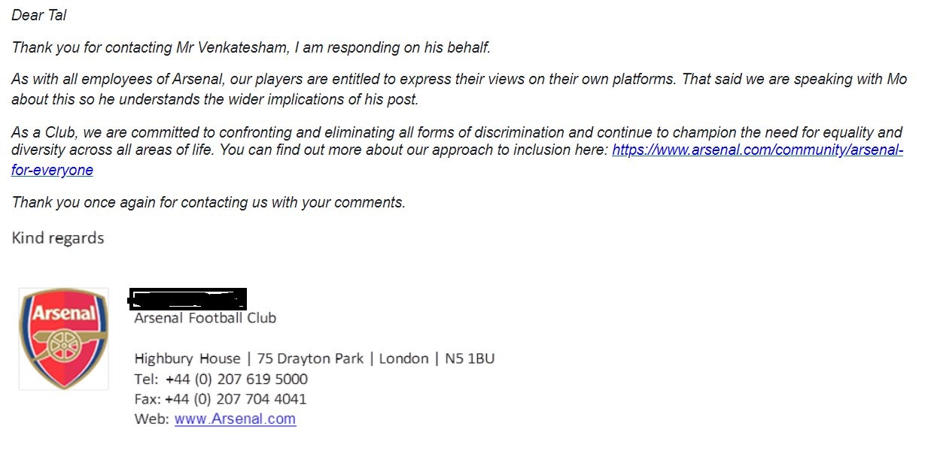Click the cannon emblem inside the crest
This screenshot has height=454, width=925.
pyautogui.click(x=63, y=345)
